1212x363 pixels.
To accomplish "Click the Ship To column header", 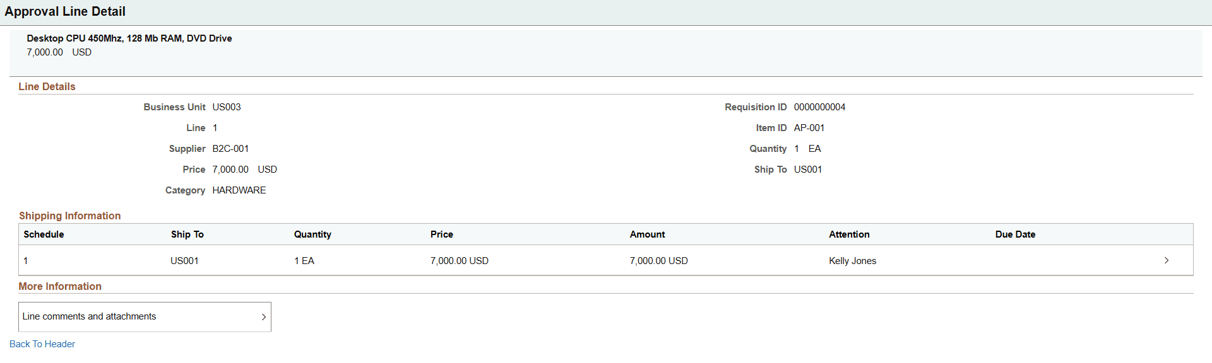I will (187, 234).
